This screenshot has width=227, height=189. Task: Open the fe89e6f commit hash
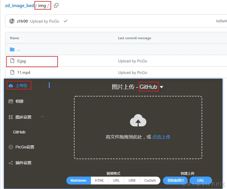pos(221,21)
